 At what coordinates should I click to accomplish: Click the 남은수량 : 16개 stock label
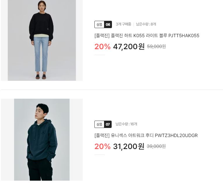tap(126, 124)
